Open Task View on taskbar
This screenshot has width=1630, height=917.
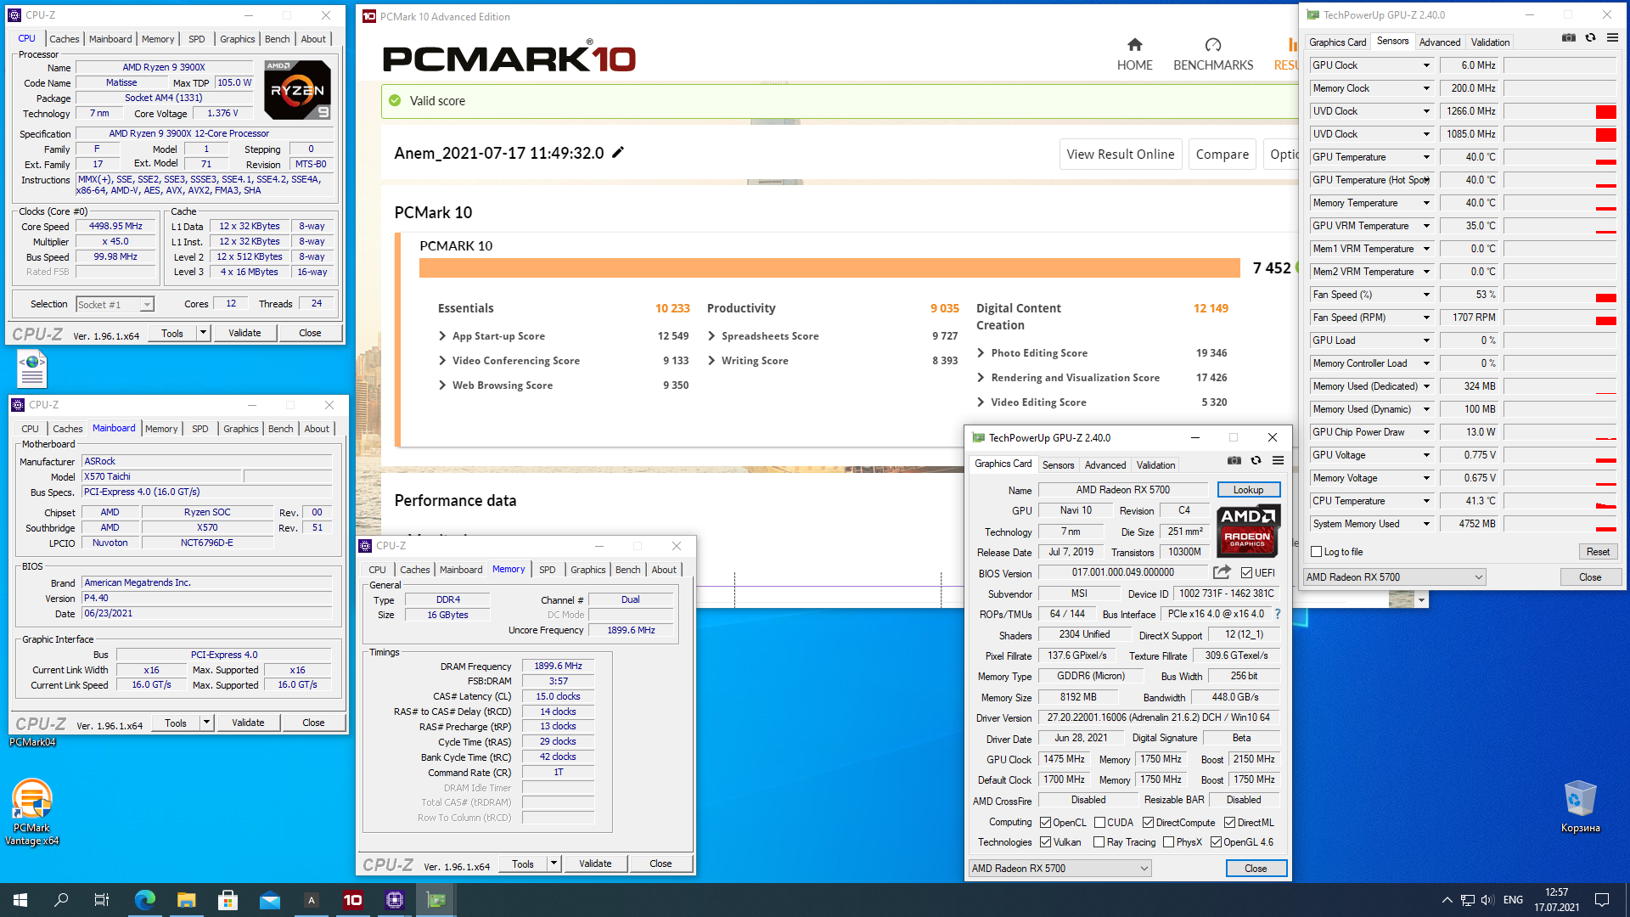tap(102, 900)
